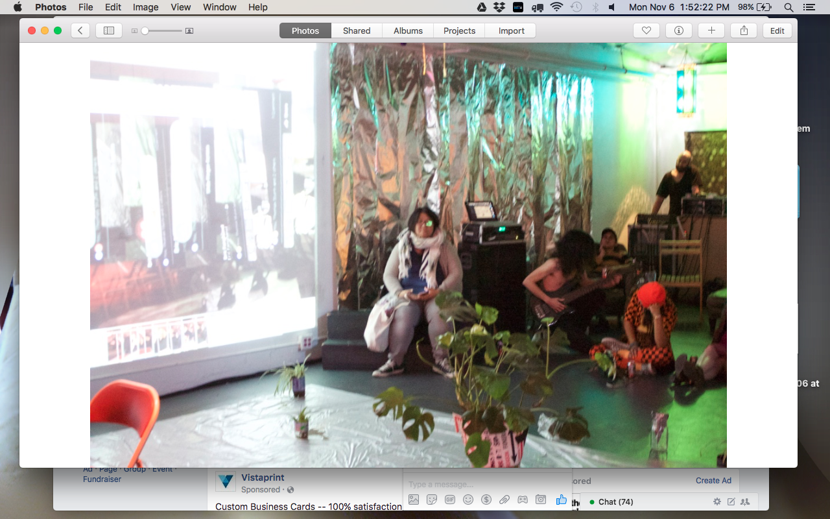The width and height of the screenshot is (830, 519).
Task: Open the GIF picker in chat box
Action: tap(450, 500)
